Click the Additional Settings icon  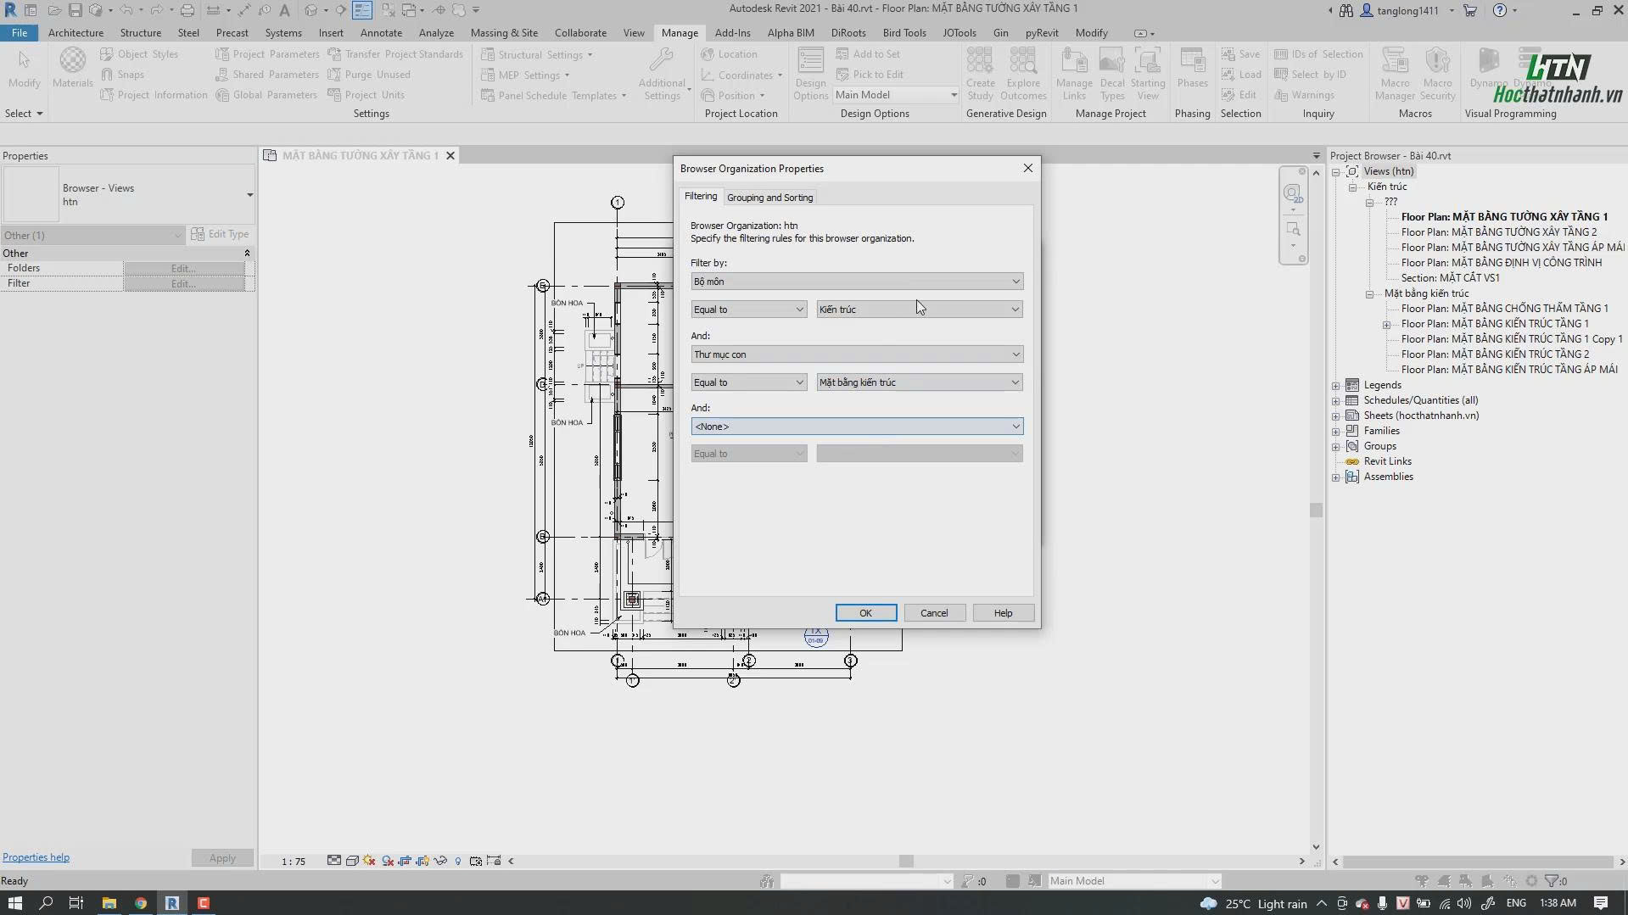(x=662, y=74)
